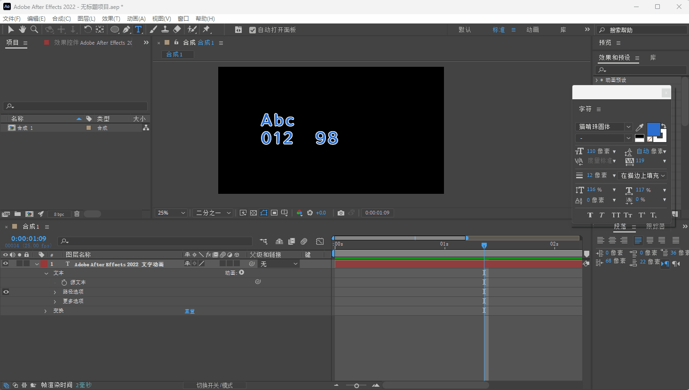Click the reset exposure icon

[310, 213]
